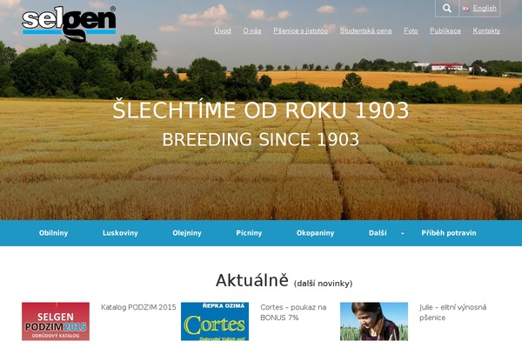Open the Úvod menu item
Screen dimensions: 522x348
pos(223,30)
